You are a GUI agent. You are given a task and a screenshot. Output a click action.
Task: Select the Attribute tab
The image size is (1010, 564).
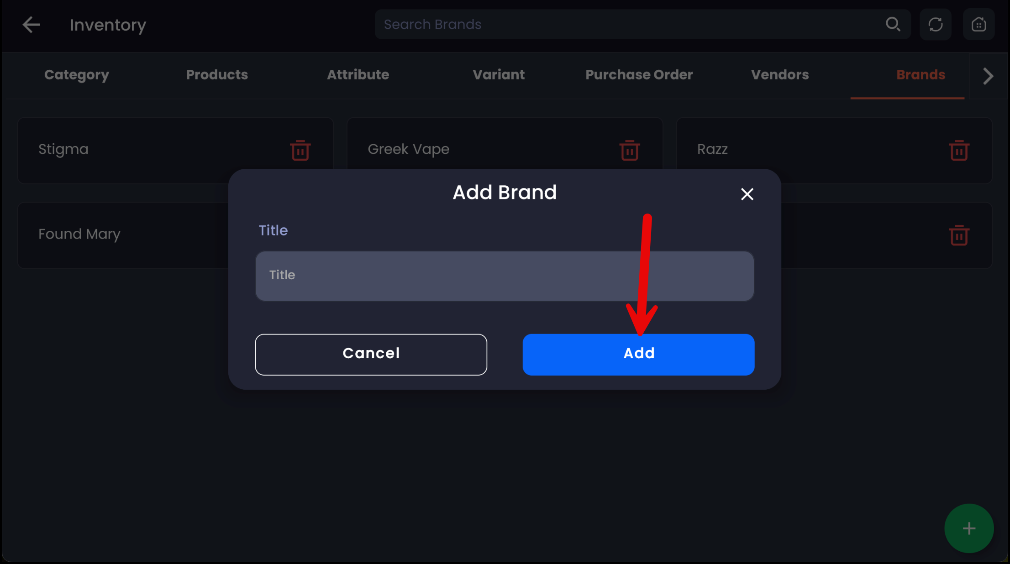tap(358, 75)
